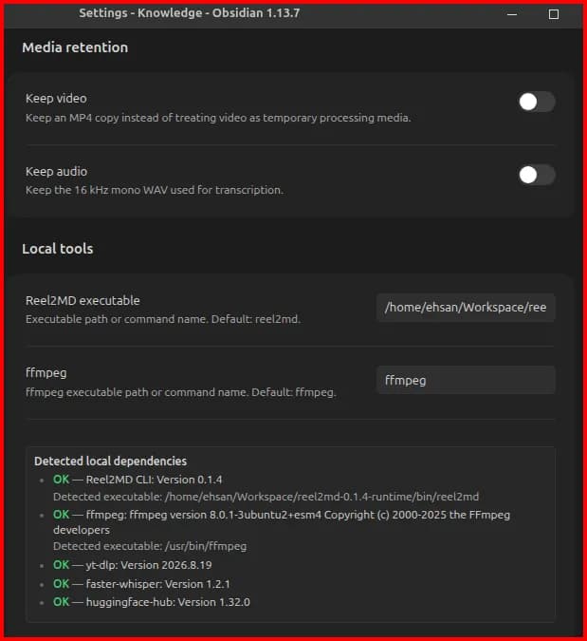Maximize the Obsidian settings window

554,14
